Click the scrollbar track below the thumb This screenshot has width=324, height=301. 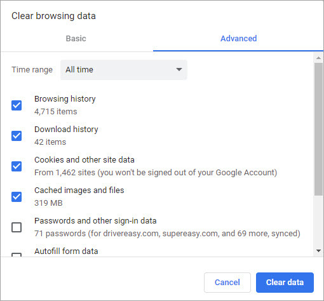point(318,221)
